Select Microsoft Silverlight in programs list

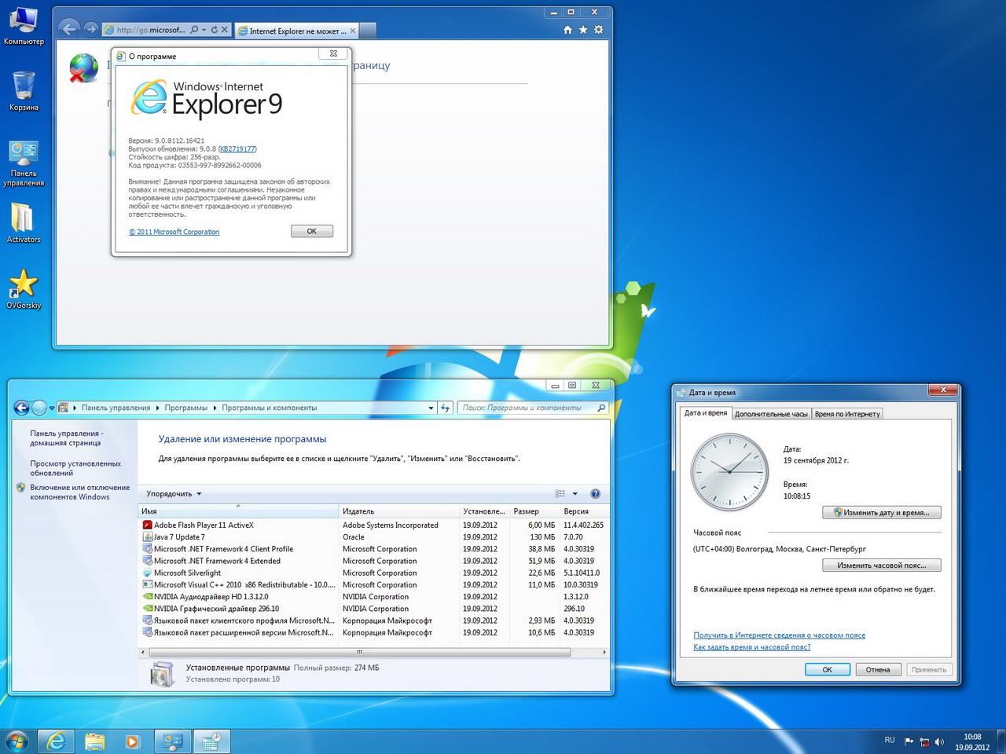[373, 573]
